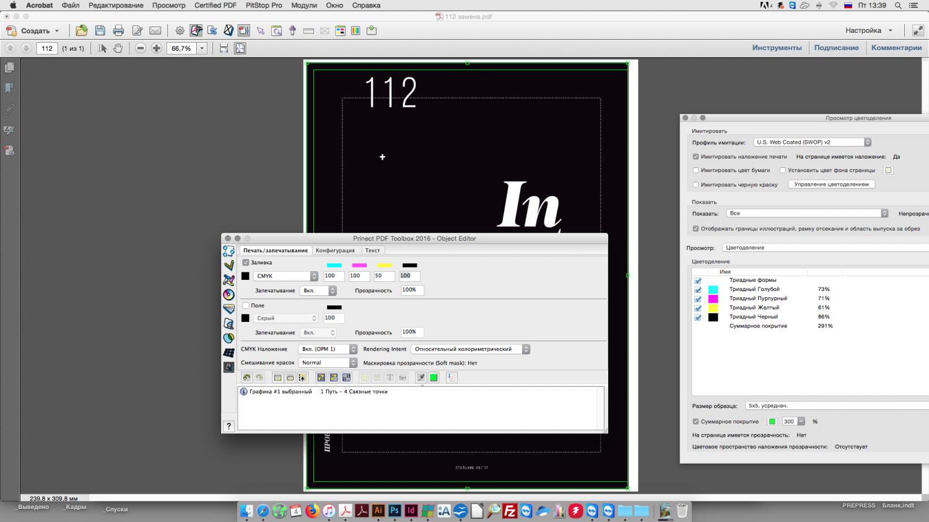929x522 pixels.
Task: Click the email envelope toolbar icon
Action: click(x=155, y=30)
